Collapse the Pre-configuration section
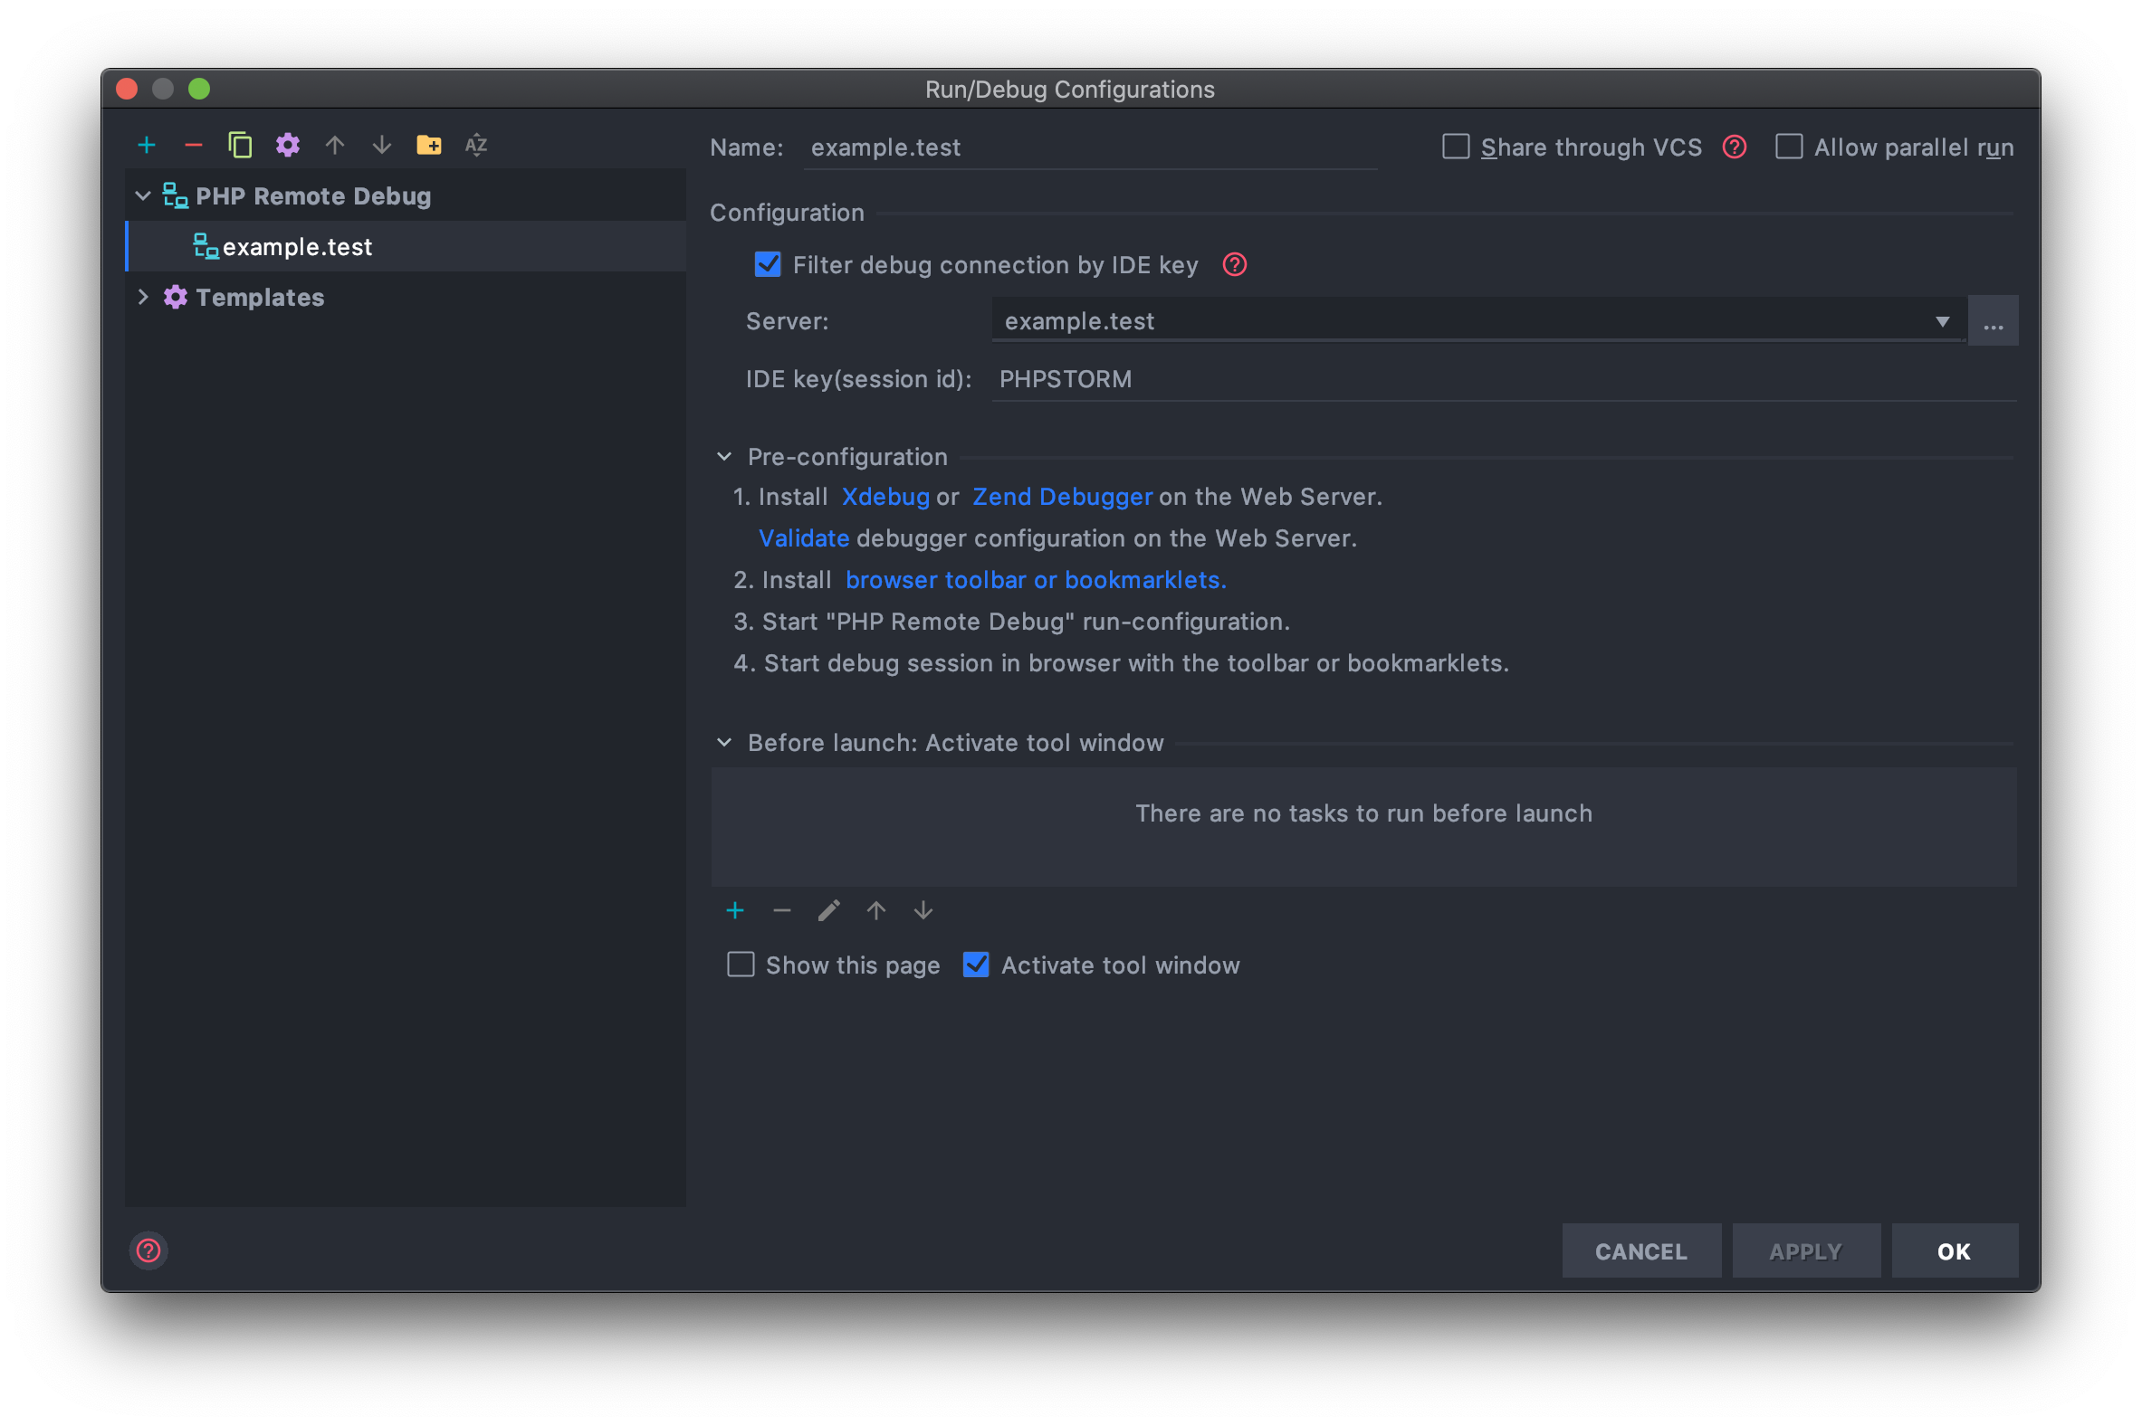 [724, 457]
